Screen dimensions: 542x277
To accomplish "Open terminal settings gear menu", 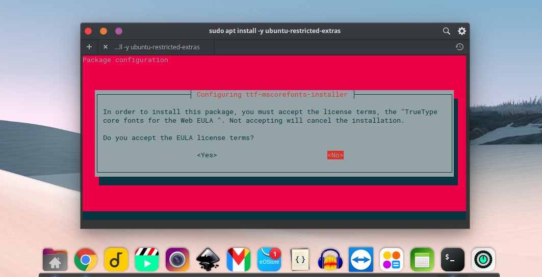I will pos(462,31).
